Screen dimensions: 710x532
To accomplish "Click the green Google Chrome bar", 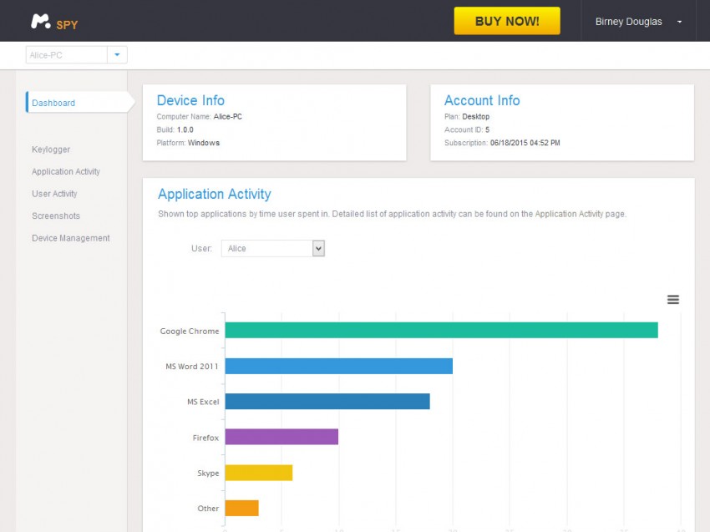I will [x=441, y=330].
